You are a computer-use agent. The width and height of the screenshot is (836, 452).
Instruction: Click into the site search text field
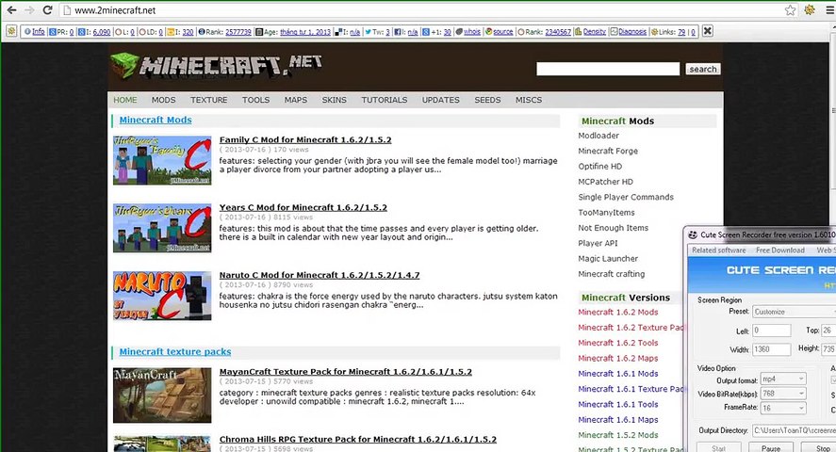tap(608, 69)
